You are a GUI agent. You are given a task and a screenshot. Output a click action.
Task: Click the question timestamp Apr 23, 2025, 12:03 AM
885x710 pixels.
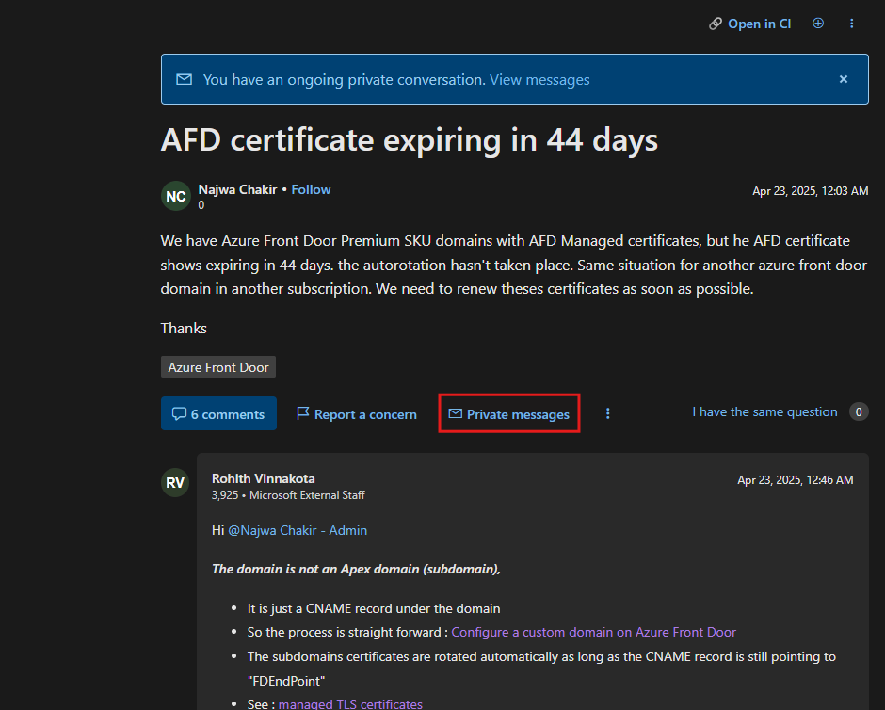[x=810, y=191]
